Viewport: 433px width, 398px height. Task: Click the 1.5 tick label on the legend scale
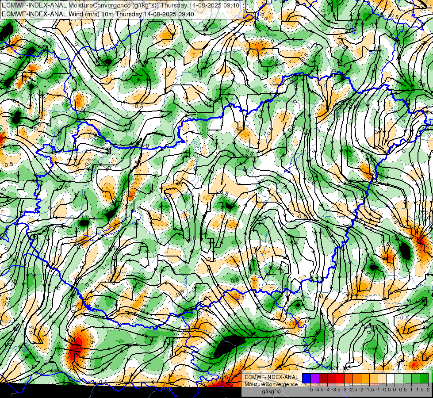[x=420, y=390]
